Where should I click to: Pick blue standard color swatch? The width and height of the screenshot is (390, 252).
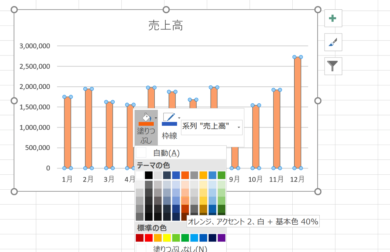point(203,238)
